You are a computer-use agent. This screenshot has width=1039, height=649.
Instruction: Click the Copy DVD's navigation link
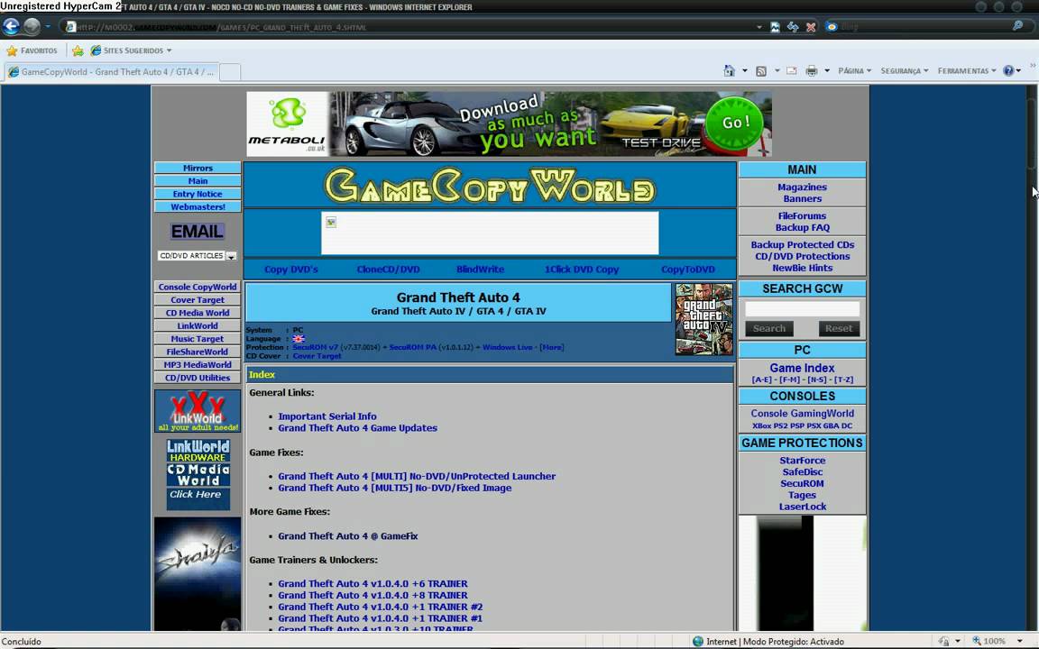point(291,270)
